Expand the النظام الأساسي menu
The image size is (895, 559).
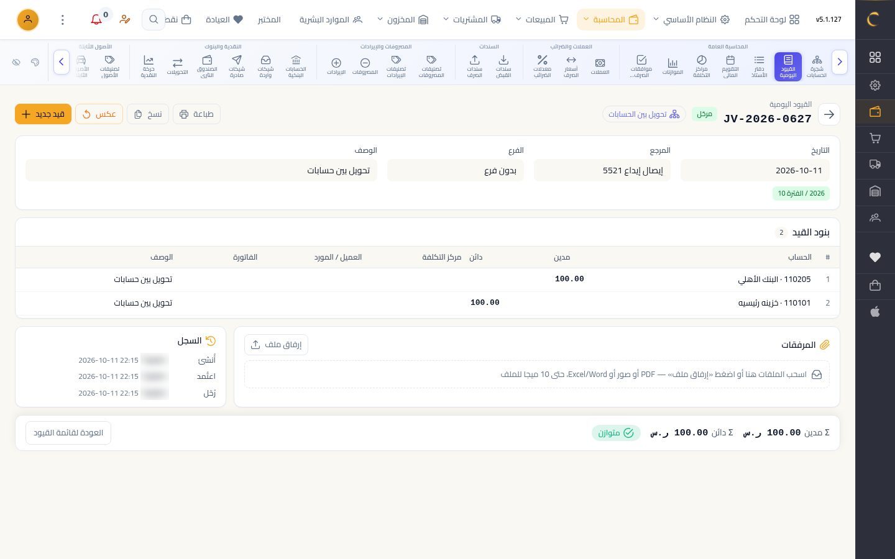coord(691,20)
